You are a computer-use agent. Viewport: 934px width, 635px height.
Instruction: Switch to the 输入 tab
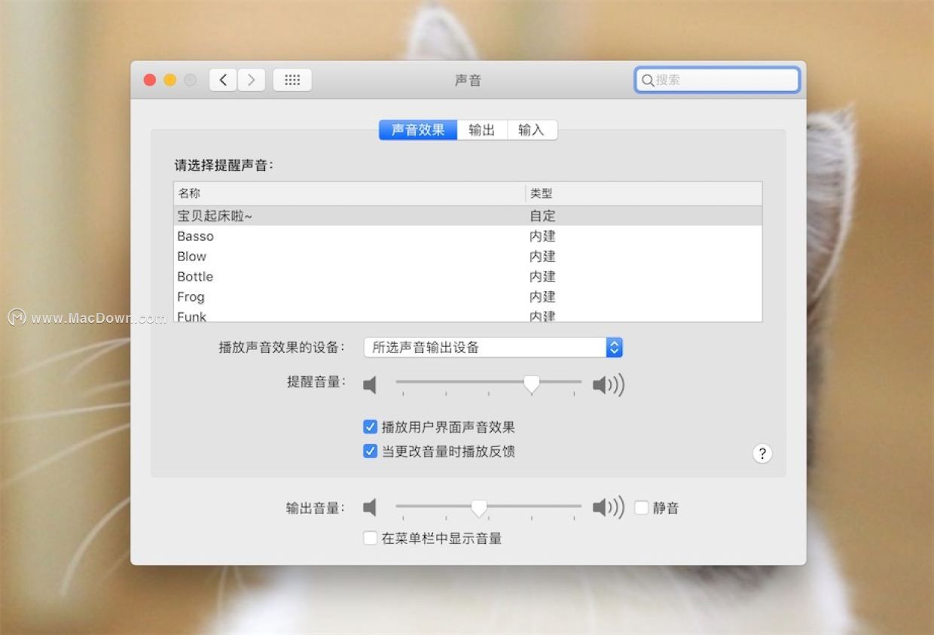(x=532, y=130)
